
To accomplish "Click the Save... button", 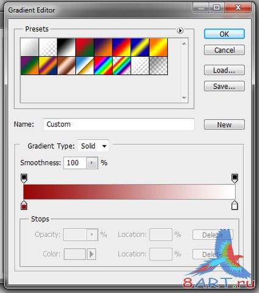I will pos(224,86).
